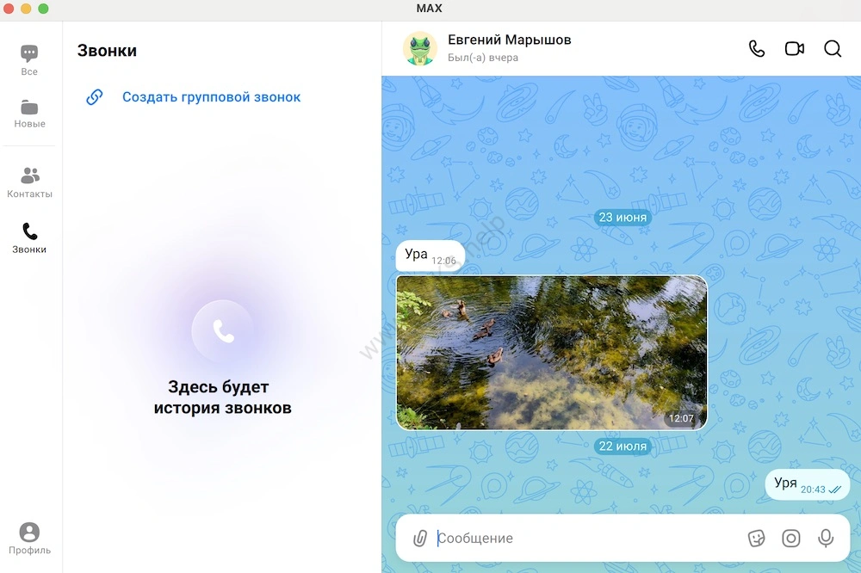Open search in chat magnifier icon
Viewport: 861px width, 573px height.
pos(833,49)
